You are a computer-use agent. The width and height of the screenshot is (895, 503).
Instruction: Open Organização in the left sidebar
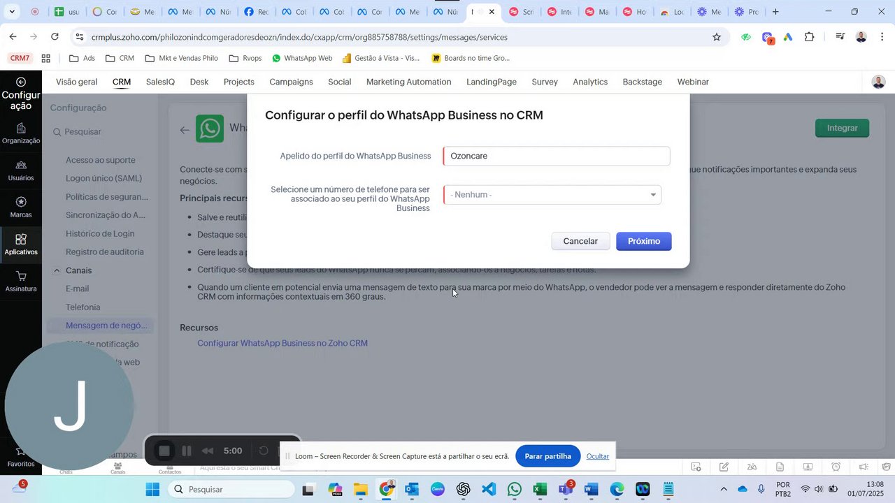coord(21,133)
